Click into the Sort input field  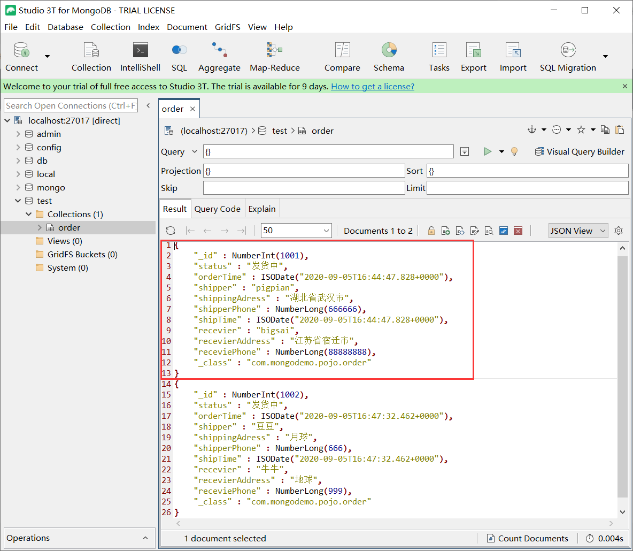(x=527, y=171)
